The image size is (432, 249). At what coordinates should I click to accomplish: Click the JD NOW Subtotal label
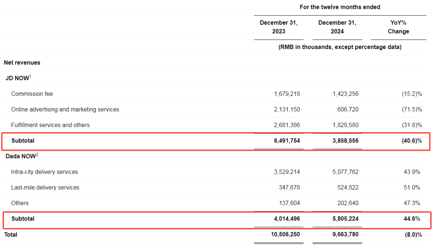point(23,141)
